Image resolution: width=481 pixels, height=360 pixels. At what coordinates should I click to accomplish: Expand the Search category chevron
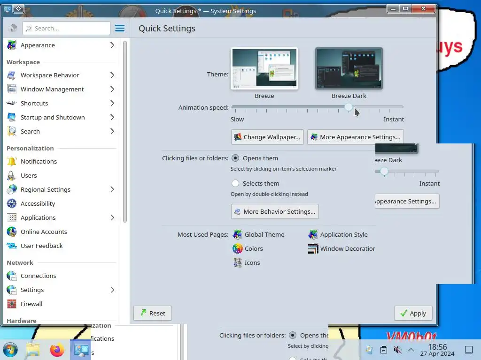[112, 131]
